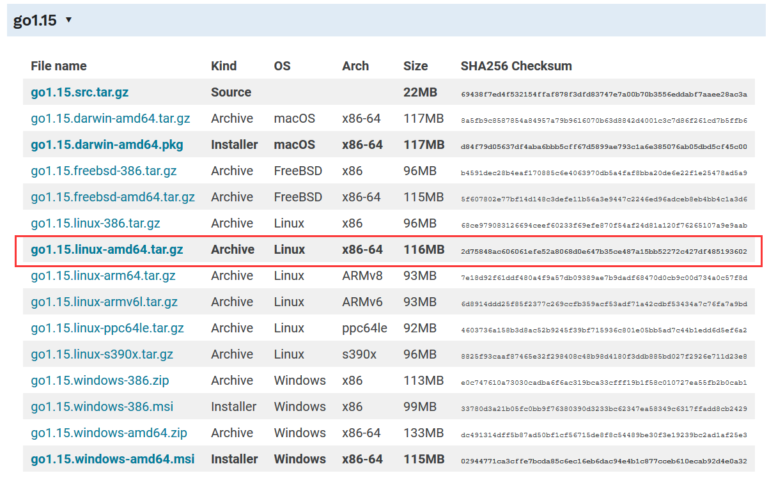Open go1.15.freebsd-386.tar.gz link
769x480 pixels.
click(104, 171)
